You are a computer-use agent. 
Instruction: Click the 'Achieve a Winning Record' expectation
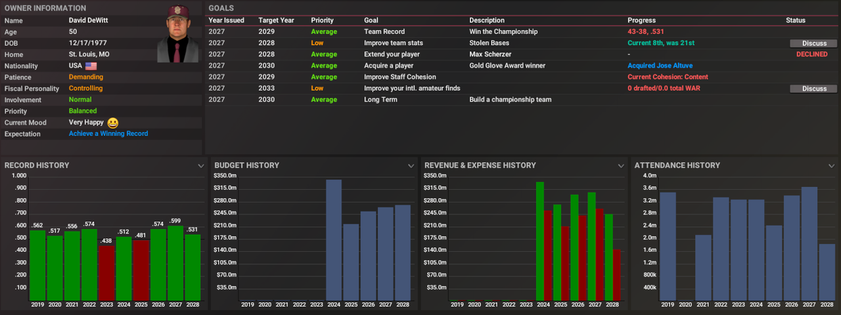[x=108, y=134]
